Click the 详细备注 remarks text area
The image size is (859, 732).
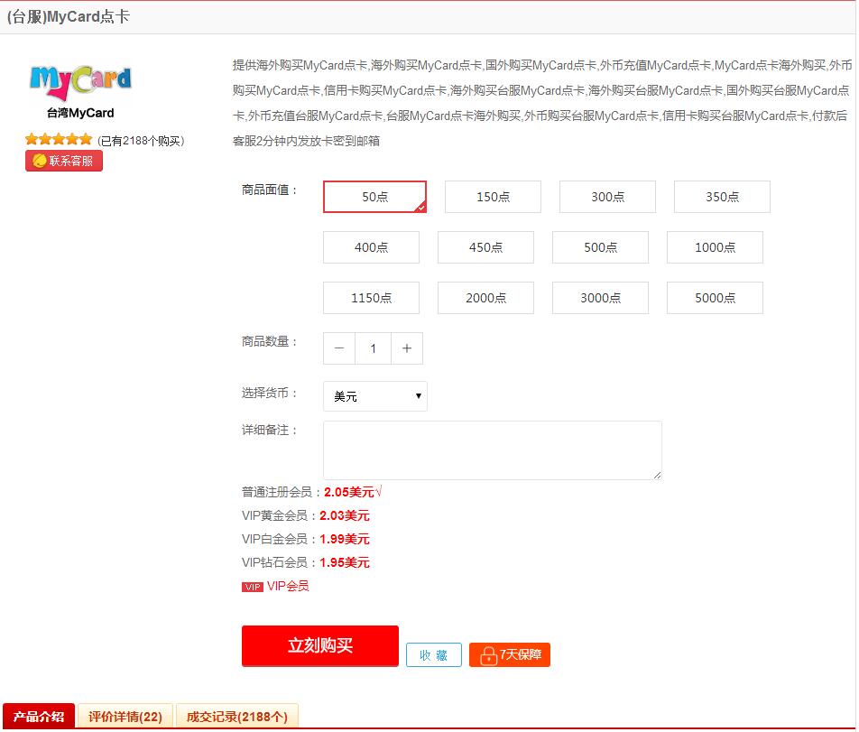[x=493, y=450]
